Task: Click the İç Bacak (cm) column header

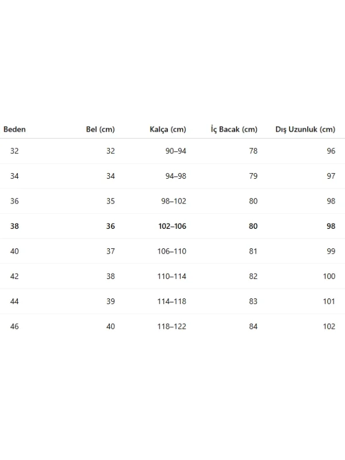Action: coord(234,129)
